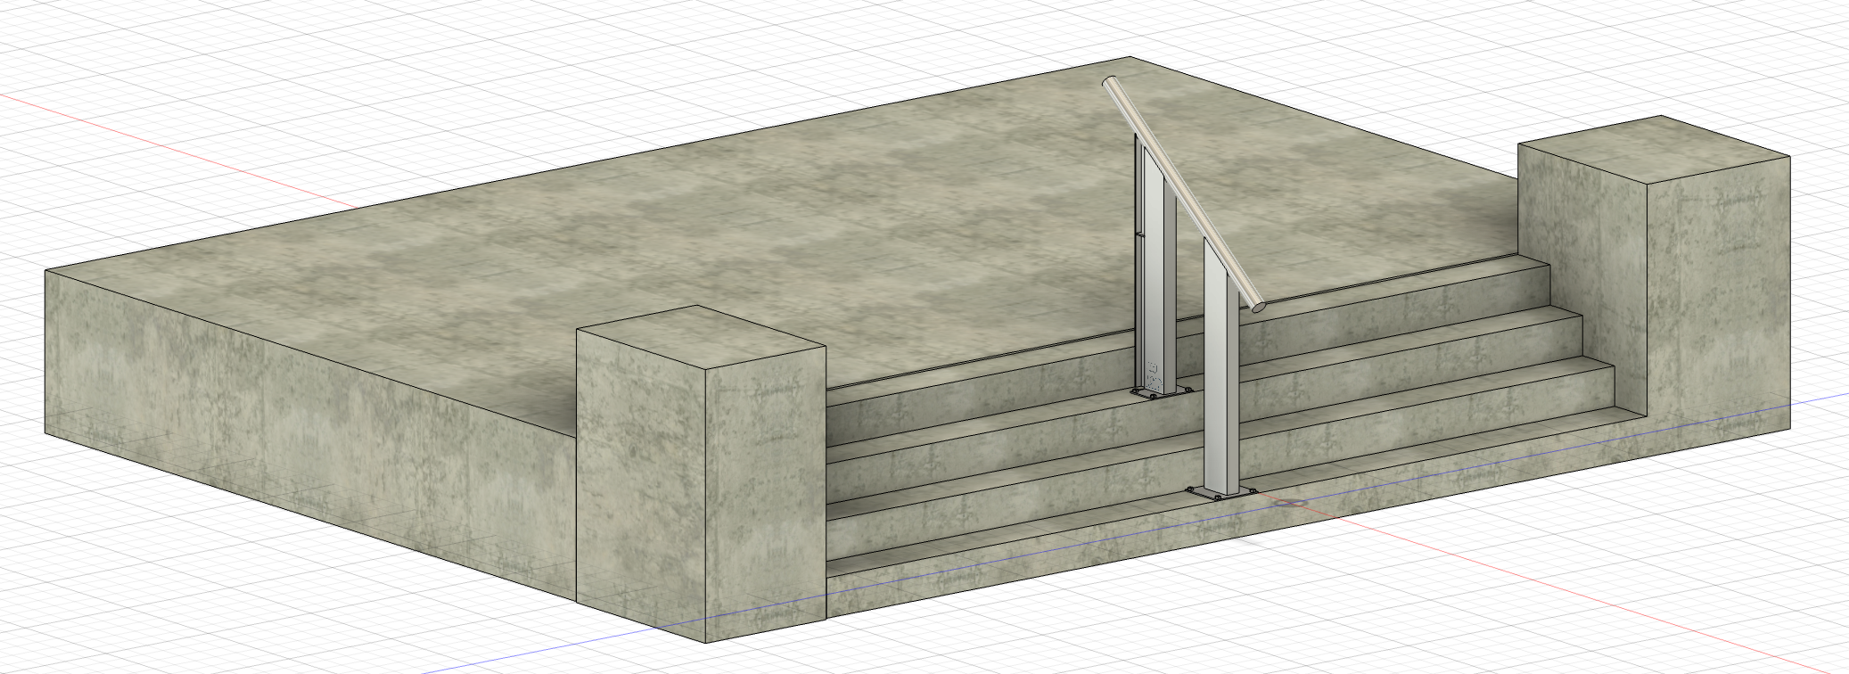Select the upper end of the handrail
The height and width of the screenshot is (674, 1849).
[1109, 83]
